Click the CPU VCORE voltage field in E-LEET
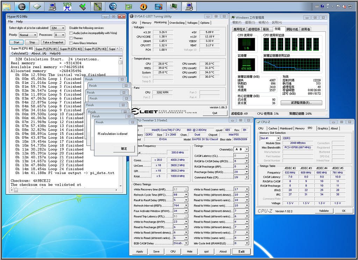The image size is (358, 260). coord(163,37)
